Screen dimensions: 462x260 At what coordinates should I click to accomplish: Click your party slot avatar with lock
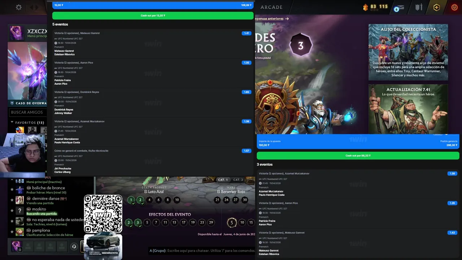[x=17, y=247]
